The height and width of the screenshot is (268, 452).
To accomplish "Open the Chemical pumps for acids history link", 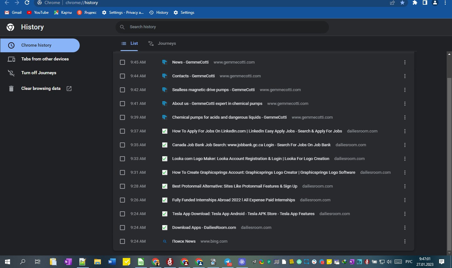I will point(229,117).
